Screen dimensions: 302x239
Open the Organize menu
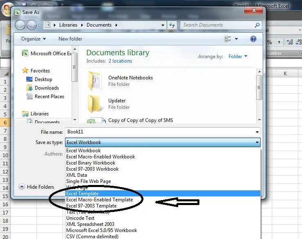click(x=34, y=39)
